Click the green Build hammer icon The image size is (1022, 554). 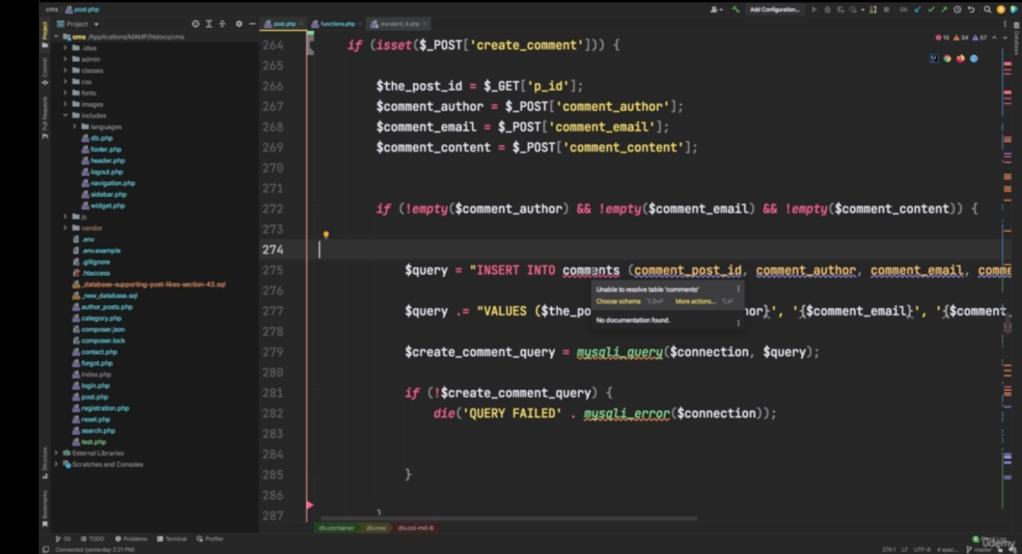pyautogui.click(x=735, y=9)
